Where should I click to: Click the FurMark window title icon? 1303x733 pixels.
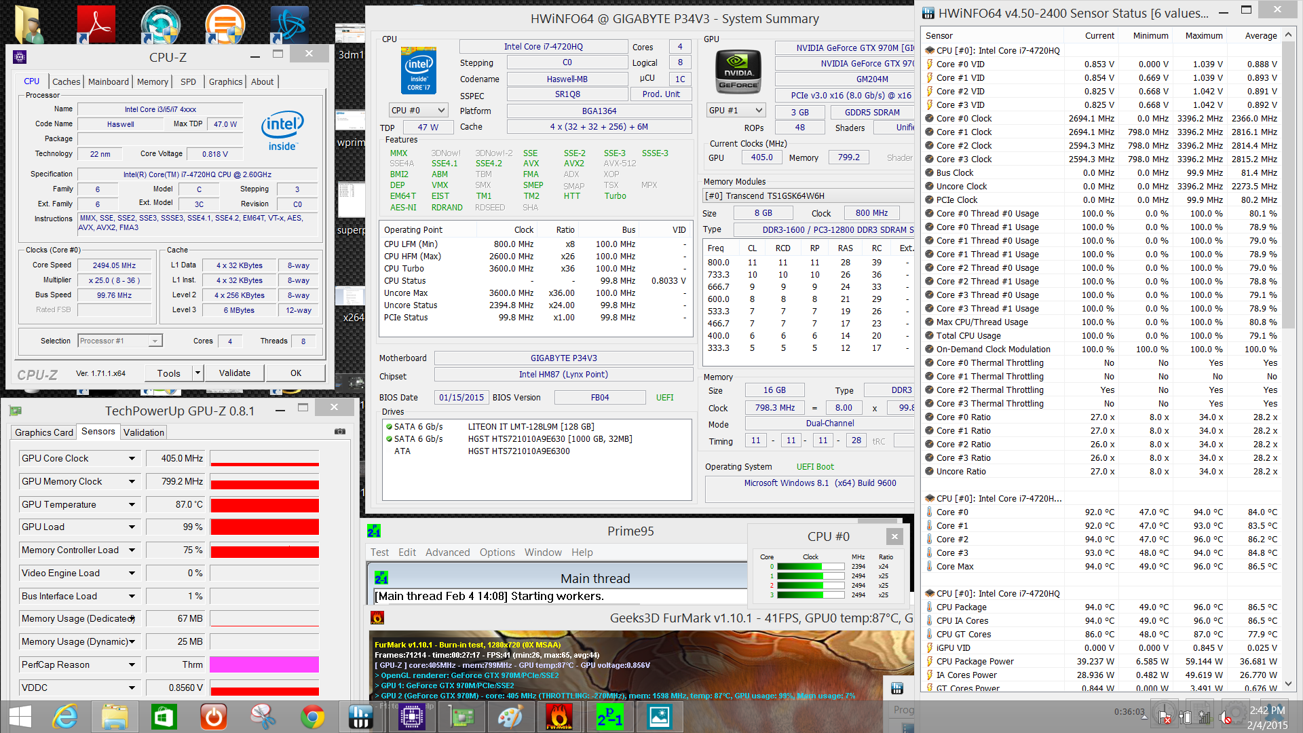click(x=377, y=618)
